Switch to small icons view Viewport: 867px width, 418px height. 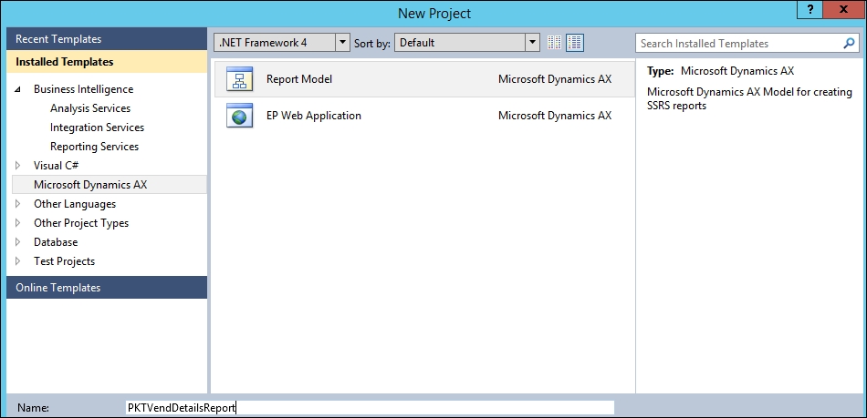(x=555, y=43)
